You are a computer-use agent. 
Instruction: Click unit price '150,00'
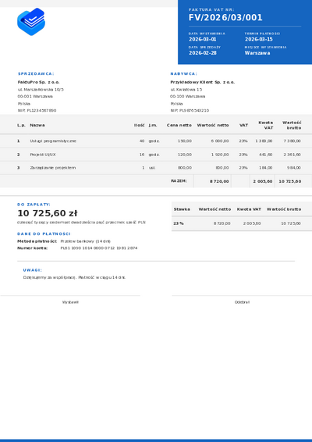(185, 141)
